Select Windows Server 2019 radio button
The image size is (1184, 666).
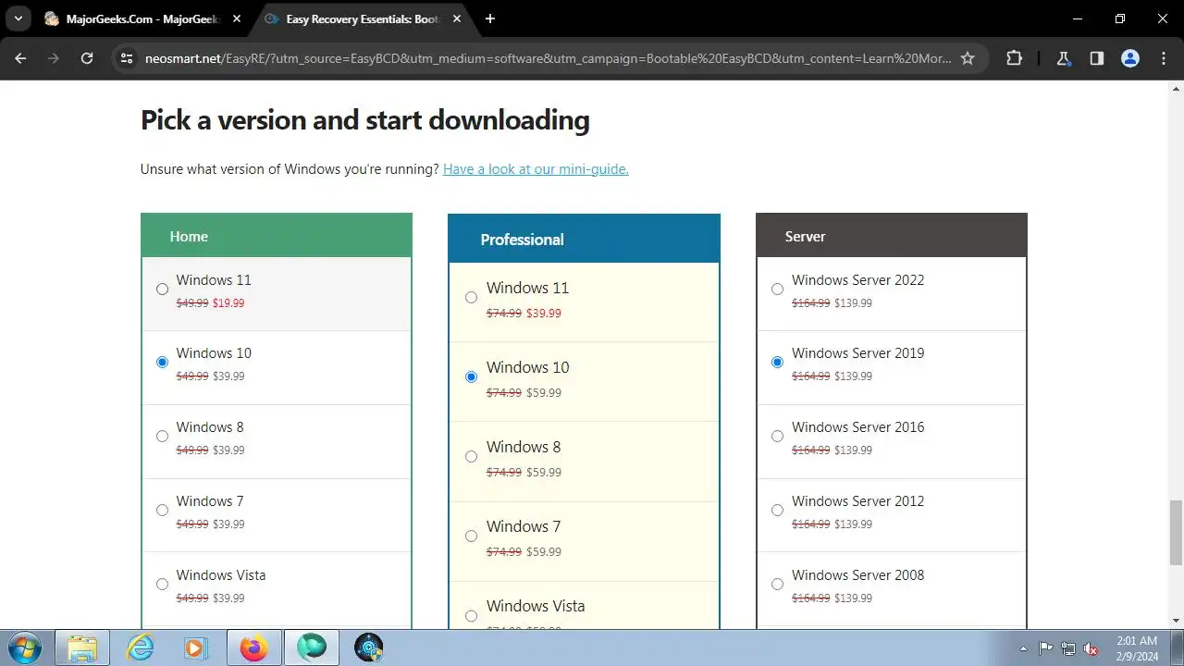778,362
